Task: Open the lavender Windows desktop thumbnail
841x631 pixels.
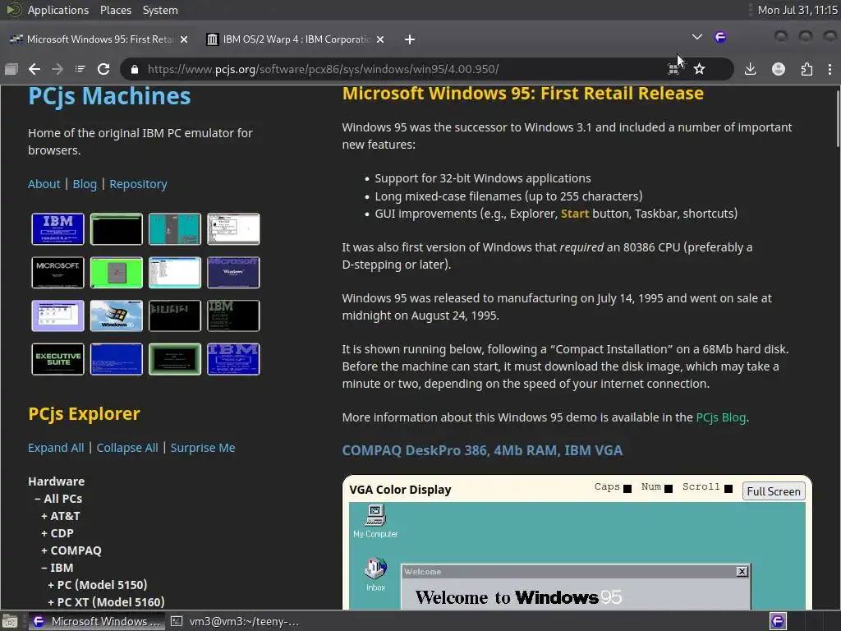Action: pyautogui.click(x=58, y=315)
